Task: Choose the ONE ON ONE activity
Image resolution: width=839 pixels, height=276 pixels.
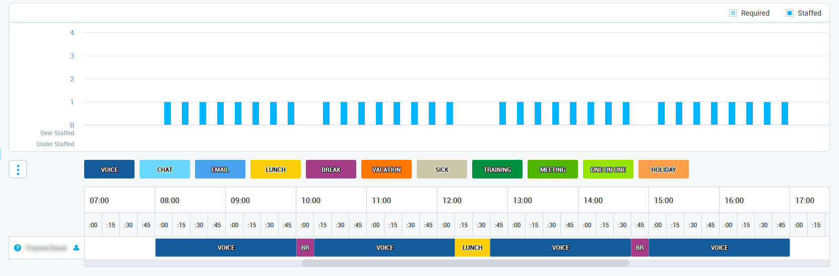Action: click(x=608, y=169)
